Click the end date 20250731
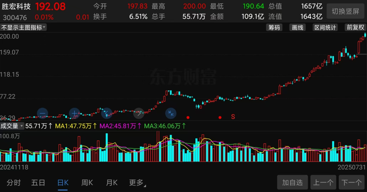The width and height of the screenshot is (367, 192). coord(352,167)
